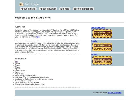Click the 'Smell of books, bookstores' list item

32,77
